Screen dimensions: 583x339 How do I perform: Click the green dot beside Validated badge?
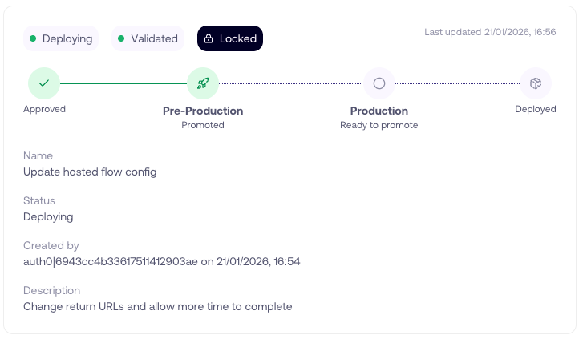pyautogui.click(x=121, y=38)
